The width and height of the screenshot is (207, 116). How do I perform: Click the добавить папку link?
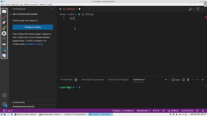(x=35, y=44)
